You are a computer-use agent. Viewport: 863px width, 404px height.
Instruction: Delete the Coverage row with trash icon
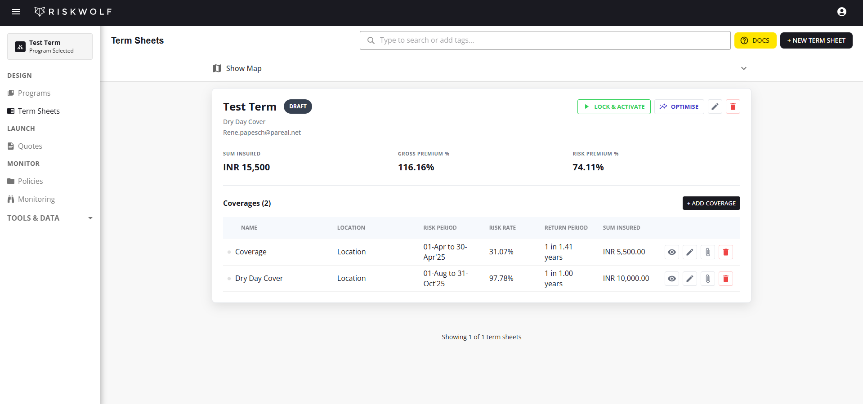point(725,252)
